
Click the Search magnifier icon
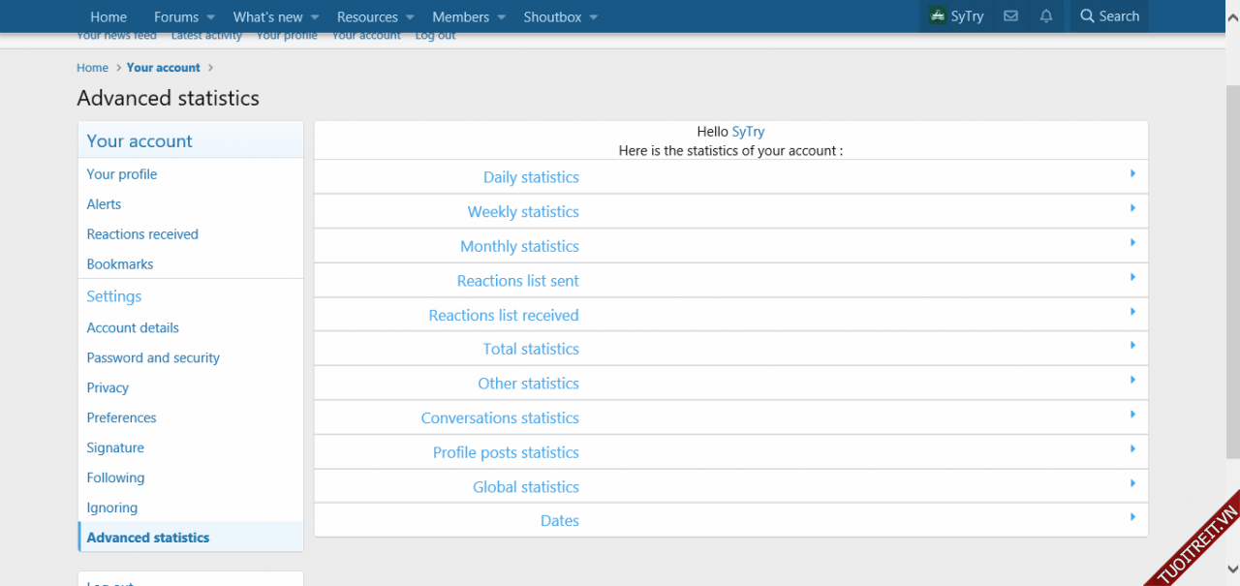point(1087,16)
